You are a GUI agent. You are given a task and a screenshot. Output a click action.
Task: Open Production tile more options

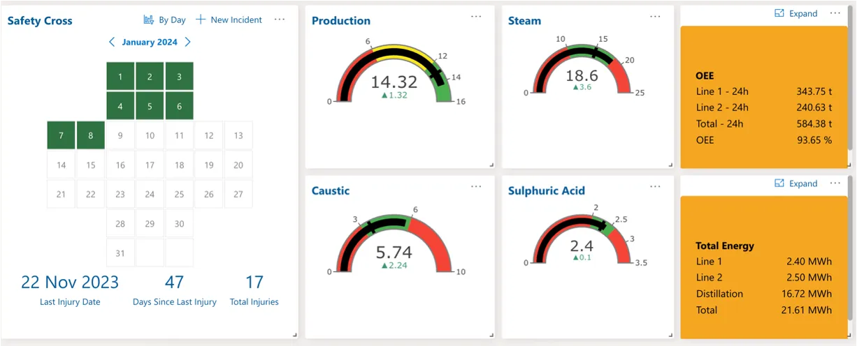pos(476,16)
